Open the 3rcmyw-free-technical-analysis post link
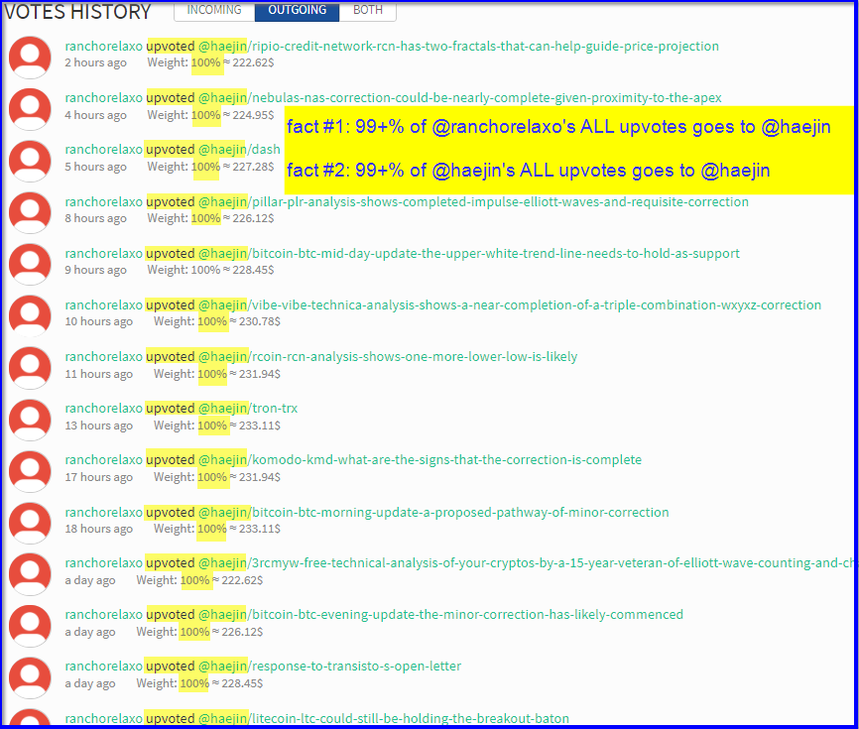 point(526,563)
